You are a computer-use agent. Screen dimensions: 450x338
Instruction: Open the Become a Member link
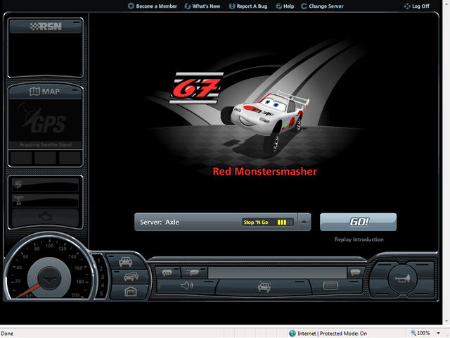click(x=153, y=6)
